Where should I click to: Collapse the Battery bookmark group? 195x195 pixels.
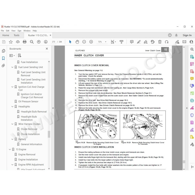(12, 139)
